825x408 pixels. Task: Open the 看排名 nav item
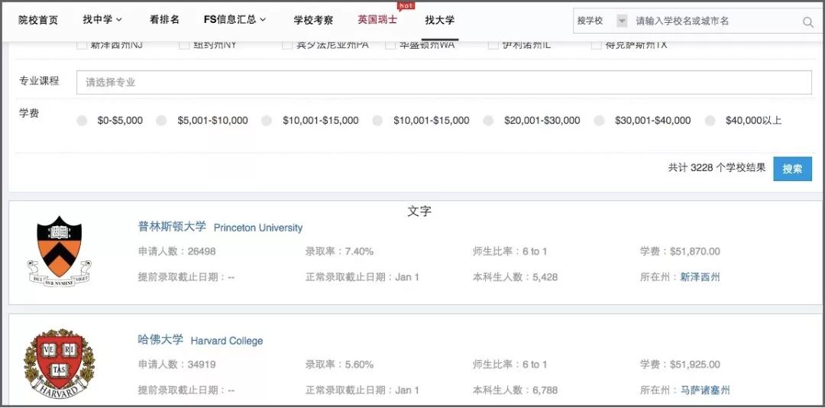point(164,20)
